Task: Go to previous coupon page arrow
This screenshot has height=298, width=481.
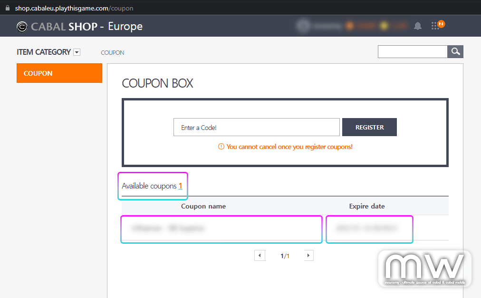Action: click(260, 256)
